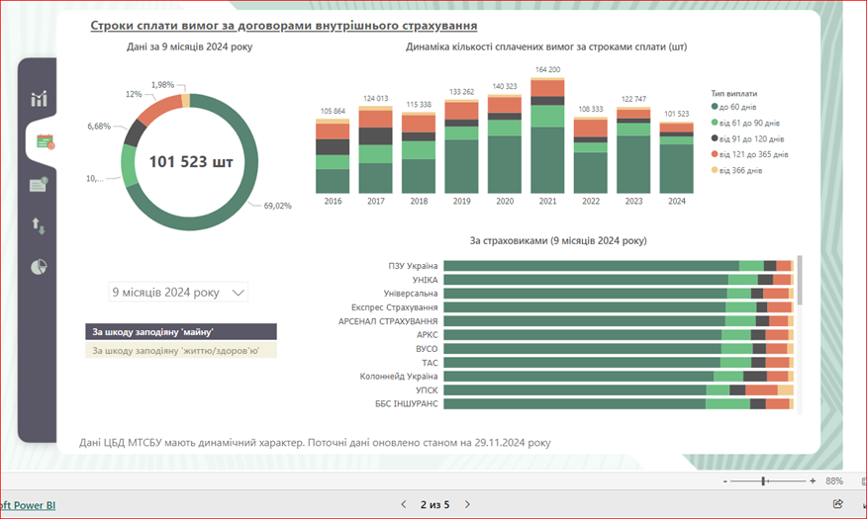
Task: Open the Microsoft Power BI link
Action: pyautogui.click(x=28, y=504)
